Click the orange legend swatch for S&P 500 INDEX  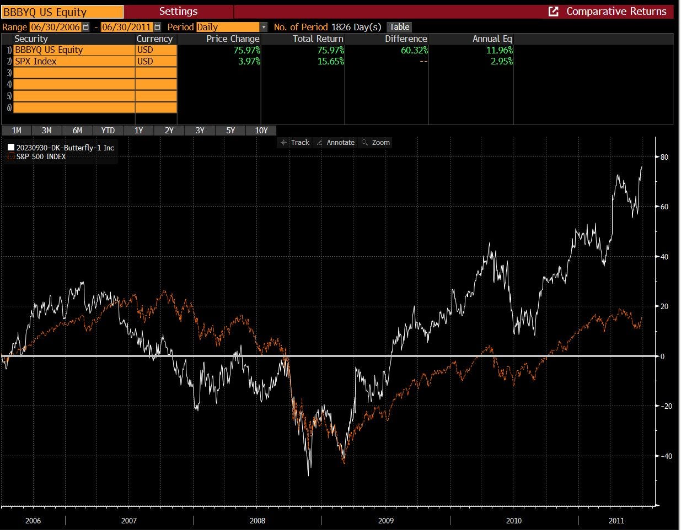(11, 156)
